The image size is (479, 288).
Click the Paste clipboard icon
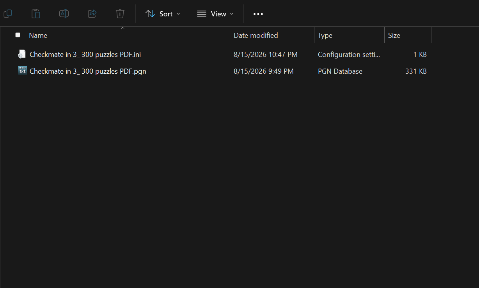[36, 14]
